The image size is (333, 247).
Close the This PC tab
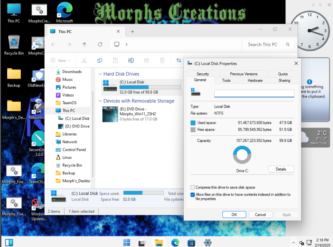pos(118,31)
